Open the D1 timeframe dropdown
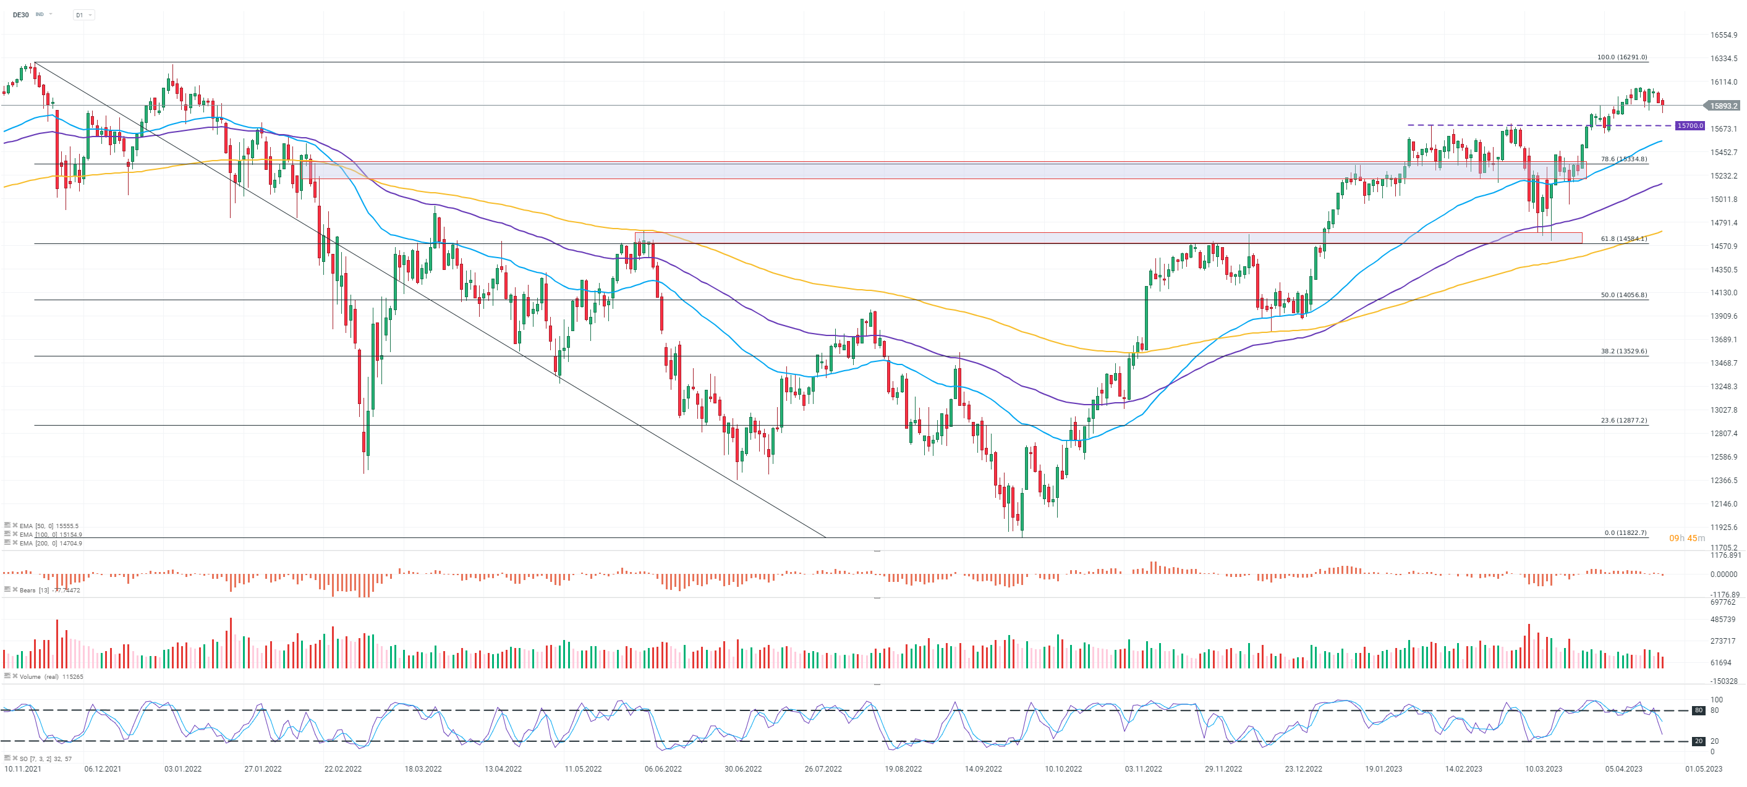Viewport: 1747px width, 787px height. coord(83,15)
